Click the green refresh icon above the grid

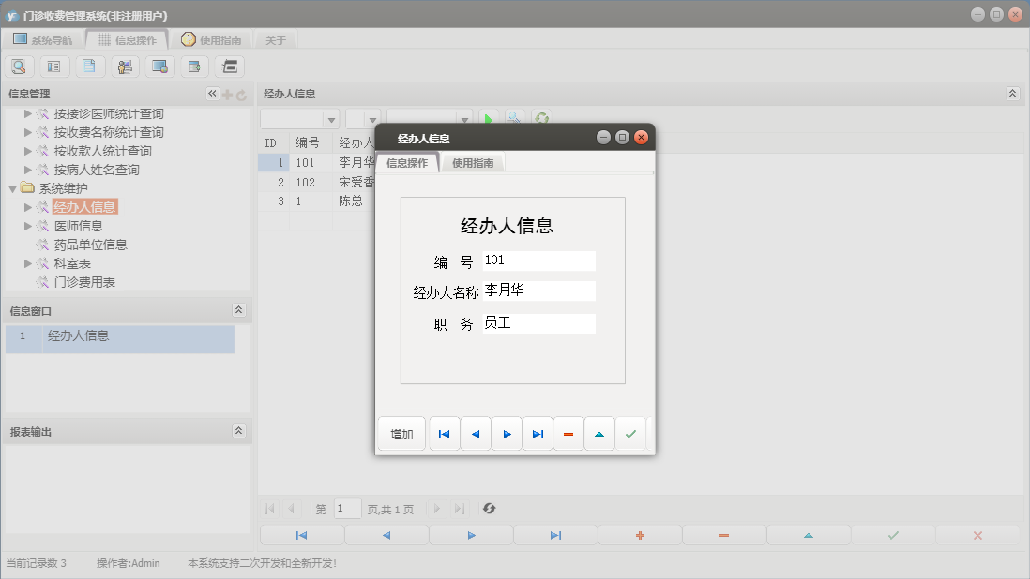tap(540, 118)
